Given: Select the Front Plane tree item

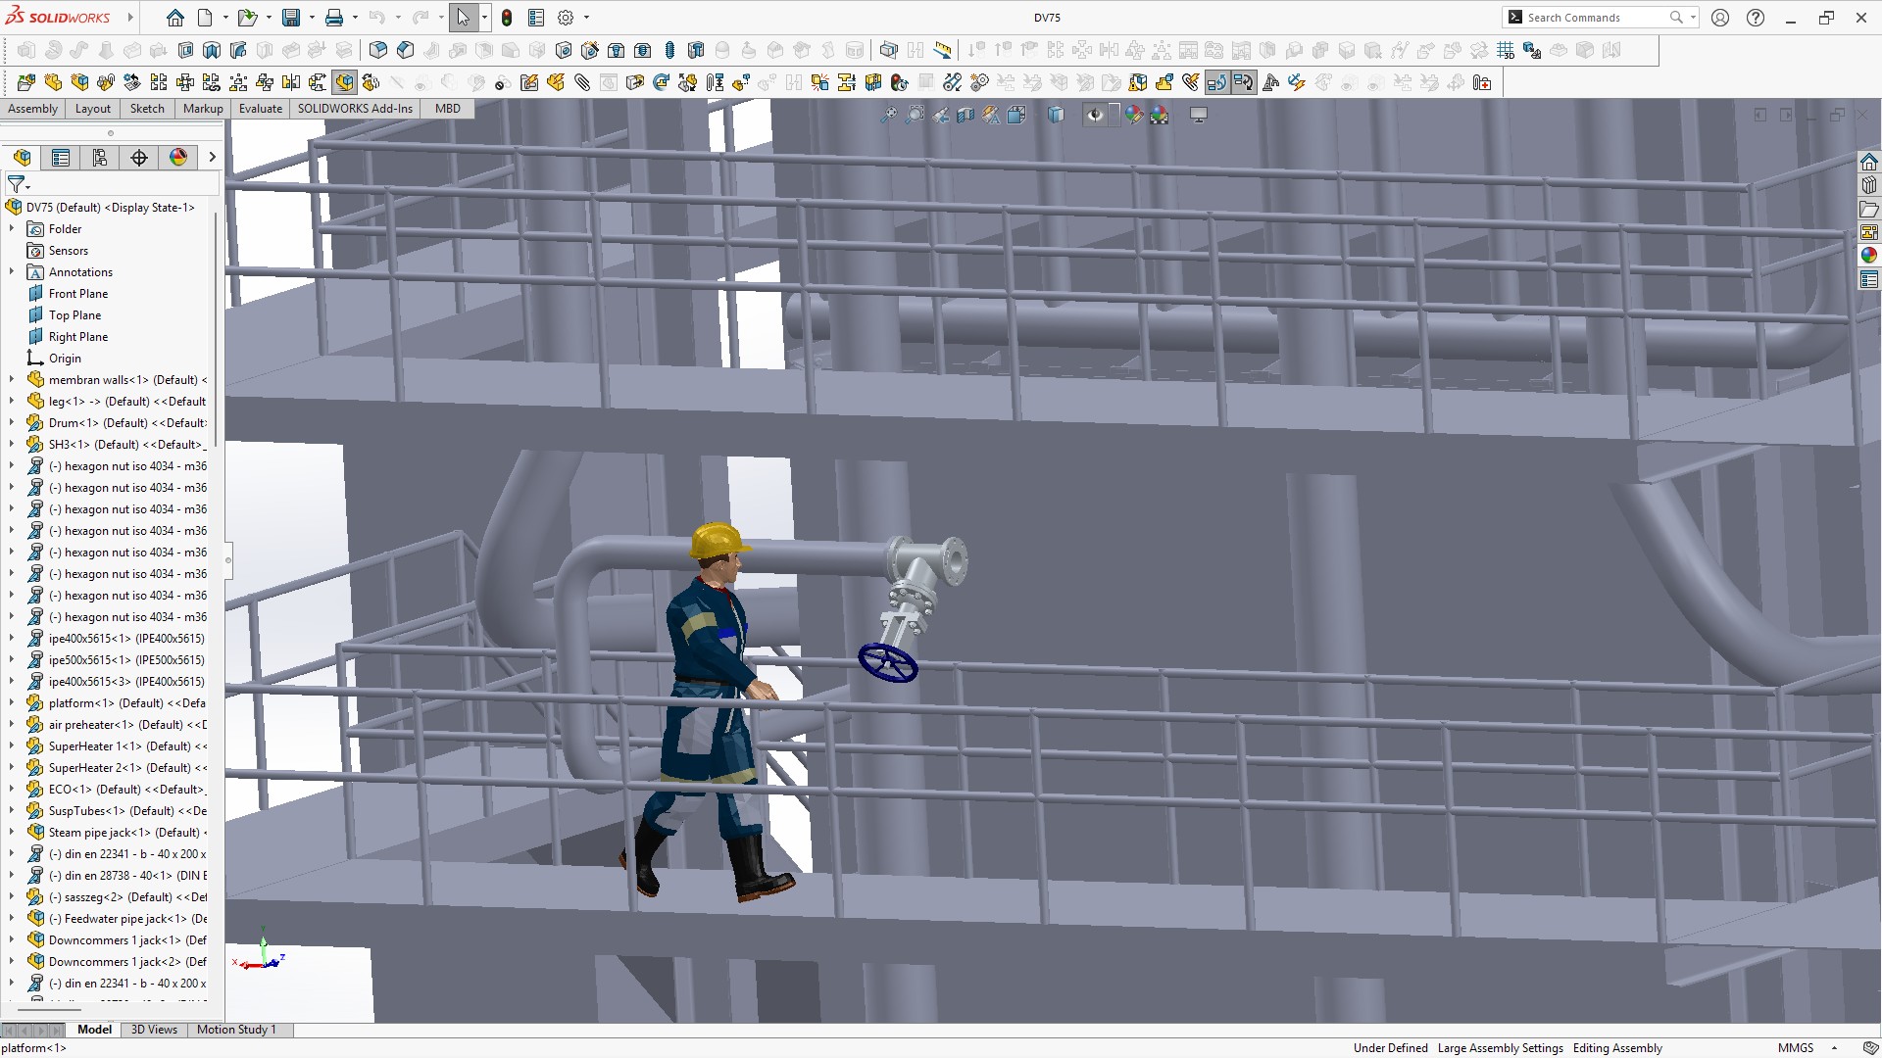Looking at the screenshot, I should coord(78,294).
